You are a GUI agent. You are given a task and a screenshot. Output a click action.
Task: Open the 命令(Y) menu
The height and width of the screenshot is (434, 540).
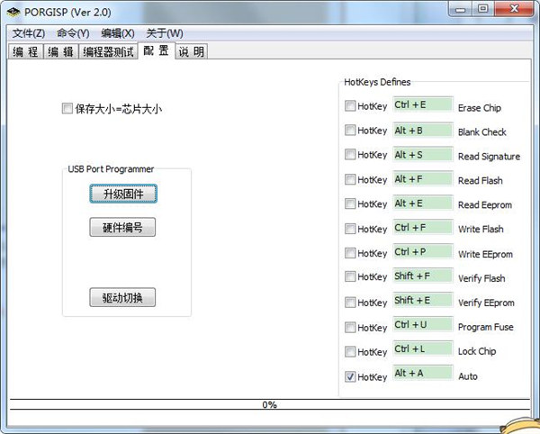[x=73, y=33]
